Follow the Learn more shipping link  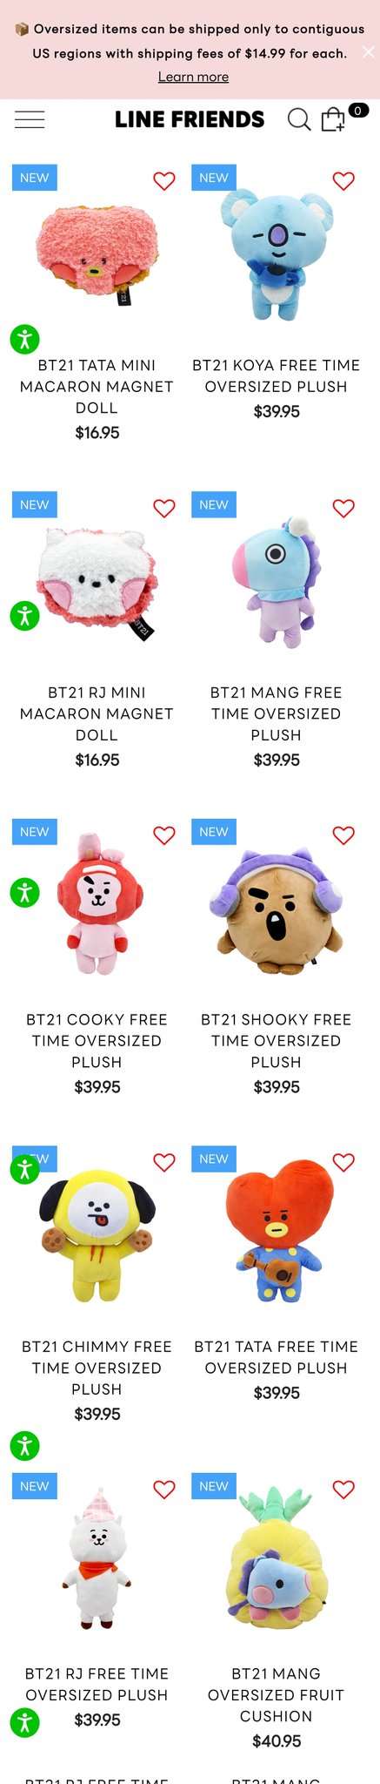(193, 77)
